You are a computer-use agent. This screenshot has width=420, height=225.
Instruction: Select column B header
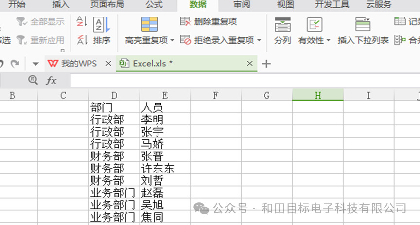pyautogui.click(x=19, y=95)
